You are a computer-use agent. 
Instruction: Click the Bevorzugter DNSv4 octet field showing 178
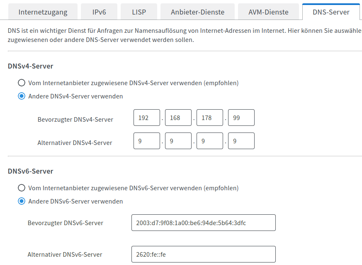pos(210,118)
